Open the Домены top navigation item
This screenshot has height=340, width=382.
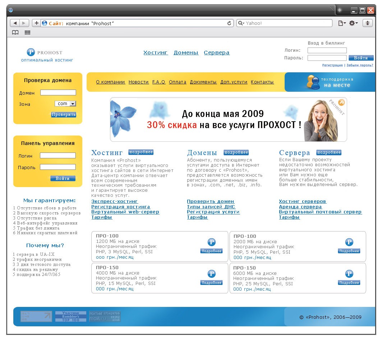click(186, 53)
